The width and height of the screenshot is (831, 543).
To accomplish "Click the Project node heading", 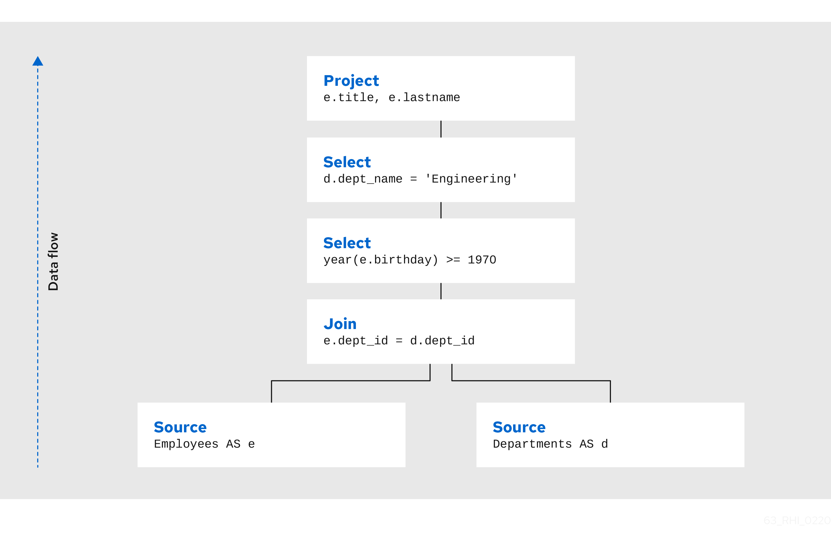I will coord(350,81).
